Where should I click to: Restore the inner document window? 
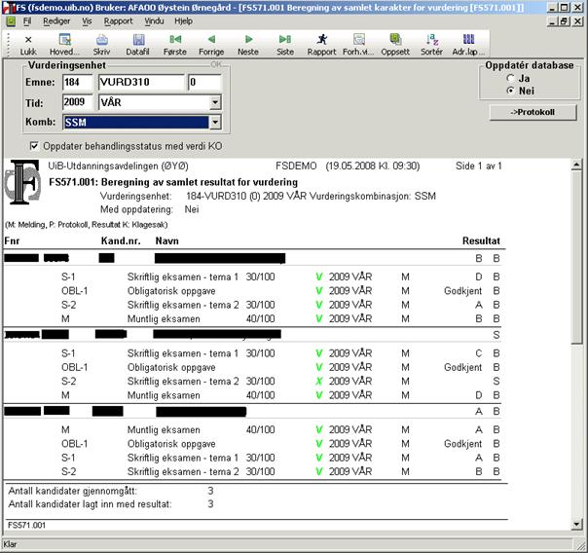pos(564,21)
